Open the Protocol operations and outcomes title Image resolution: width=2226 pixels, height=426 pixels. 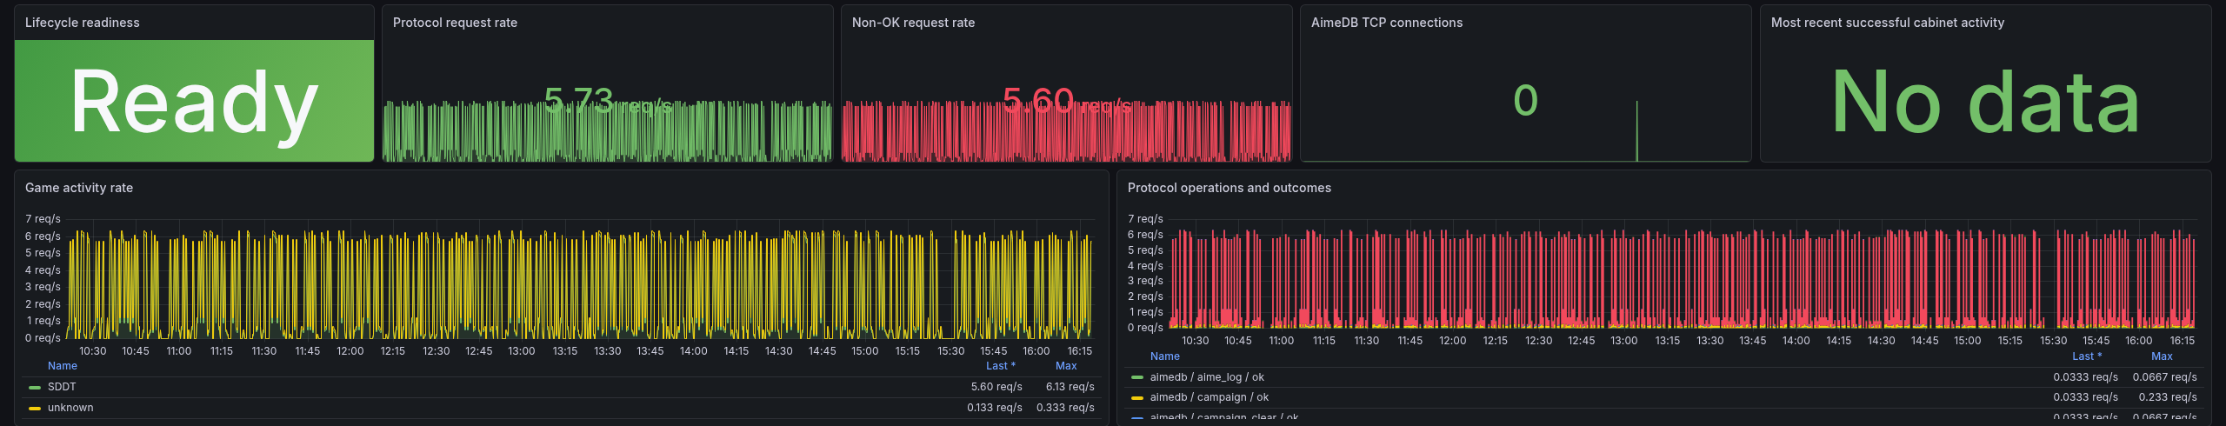point(1230,188)
